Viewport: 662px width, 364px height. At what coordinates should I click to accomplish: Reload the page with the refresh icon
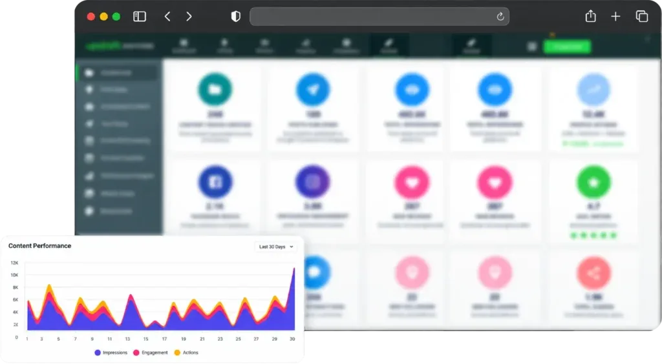500,16
